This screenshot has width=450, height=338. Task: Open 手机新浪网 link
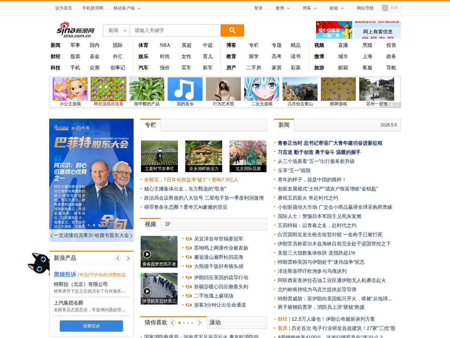click(93, 8)
